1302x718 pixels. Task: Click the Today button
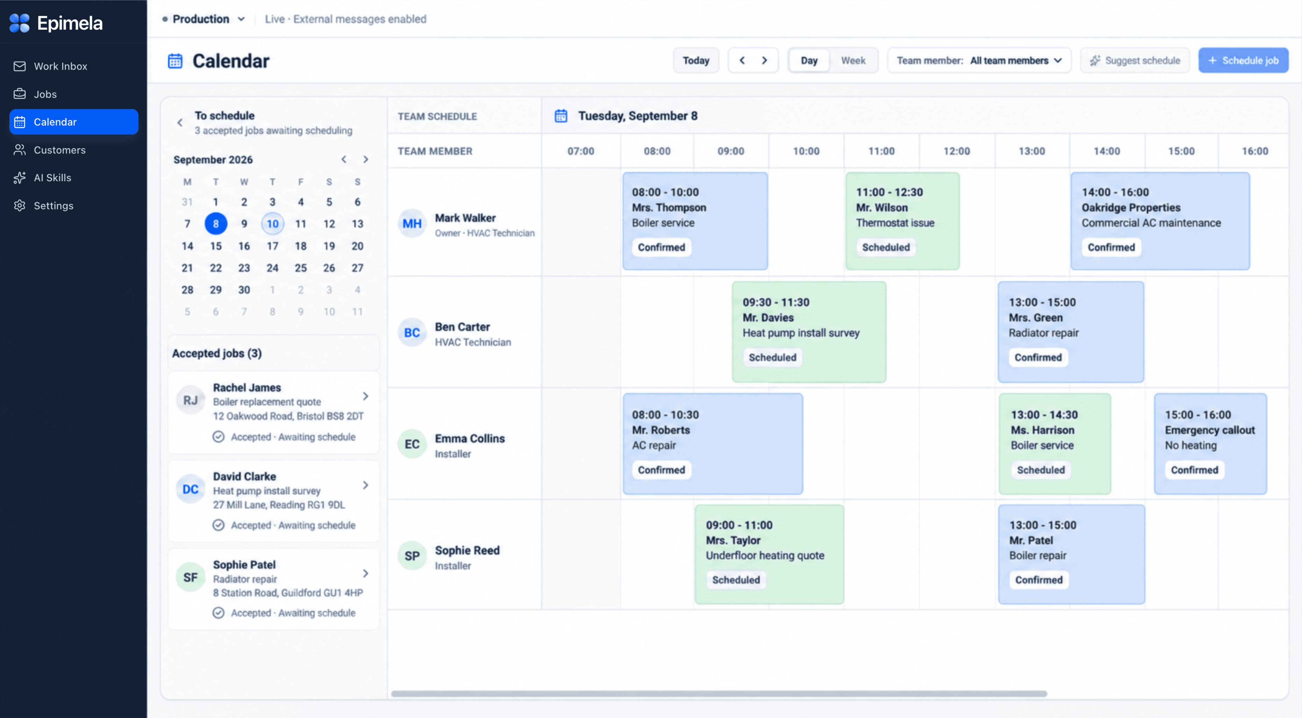point(696,60)
